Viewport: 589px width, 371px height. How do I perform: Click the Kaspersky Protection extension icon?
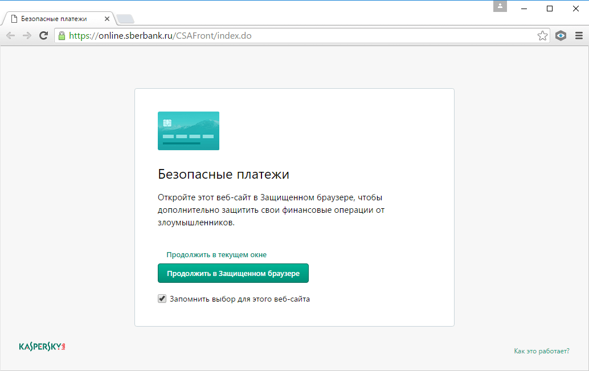coord(561,35)
